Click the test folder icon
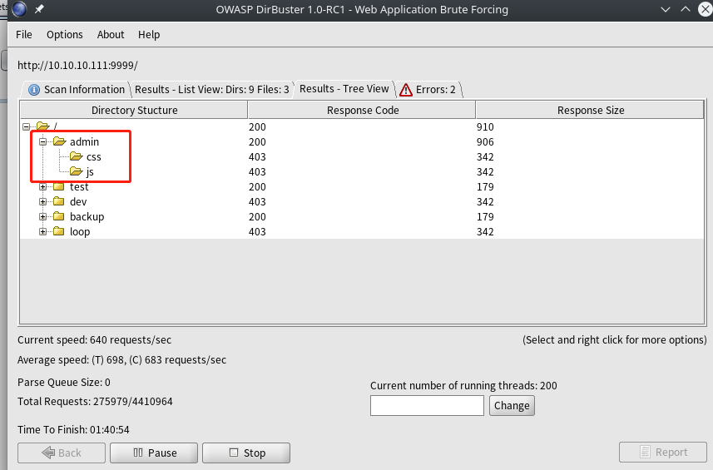Screen dimensions: 713x470 [x=59, y=186]
